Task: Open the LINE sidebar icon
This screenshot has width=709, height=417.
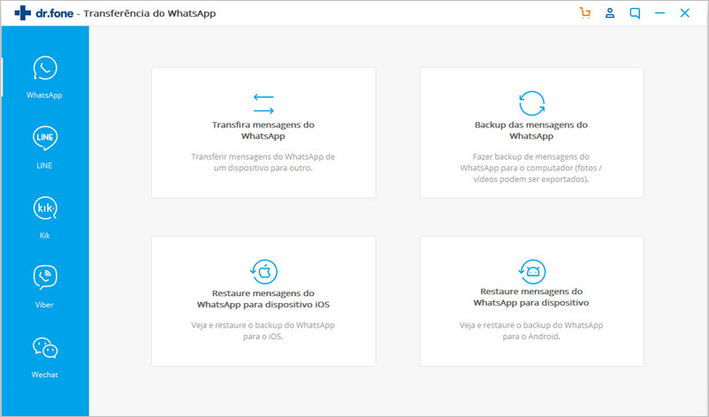Action: 45,138
